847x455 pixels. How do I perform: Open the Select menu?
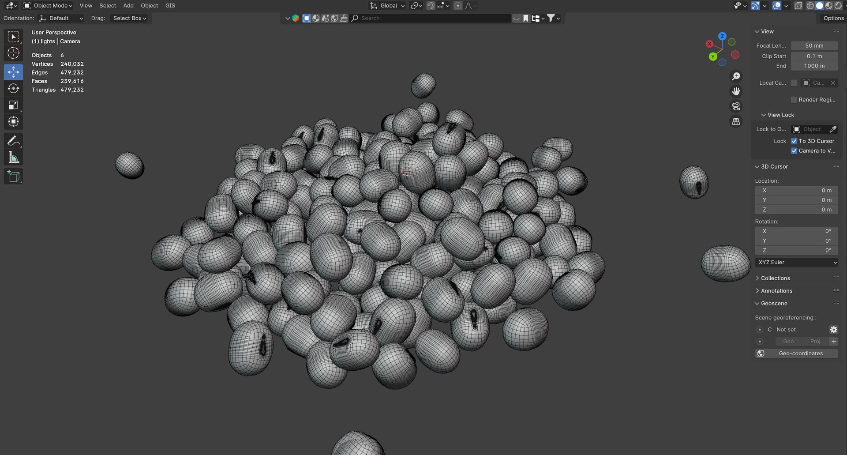click(x=108, y=6)
